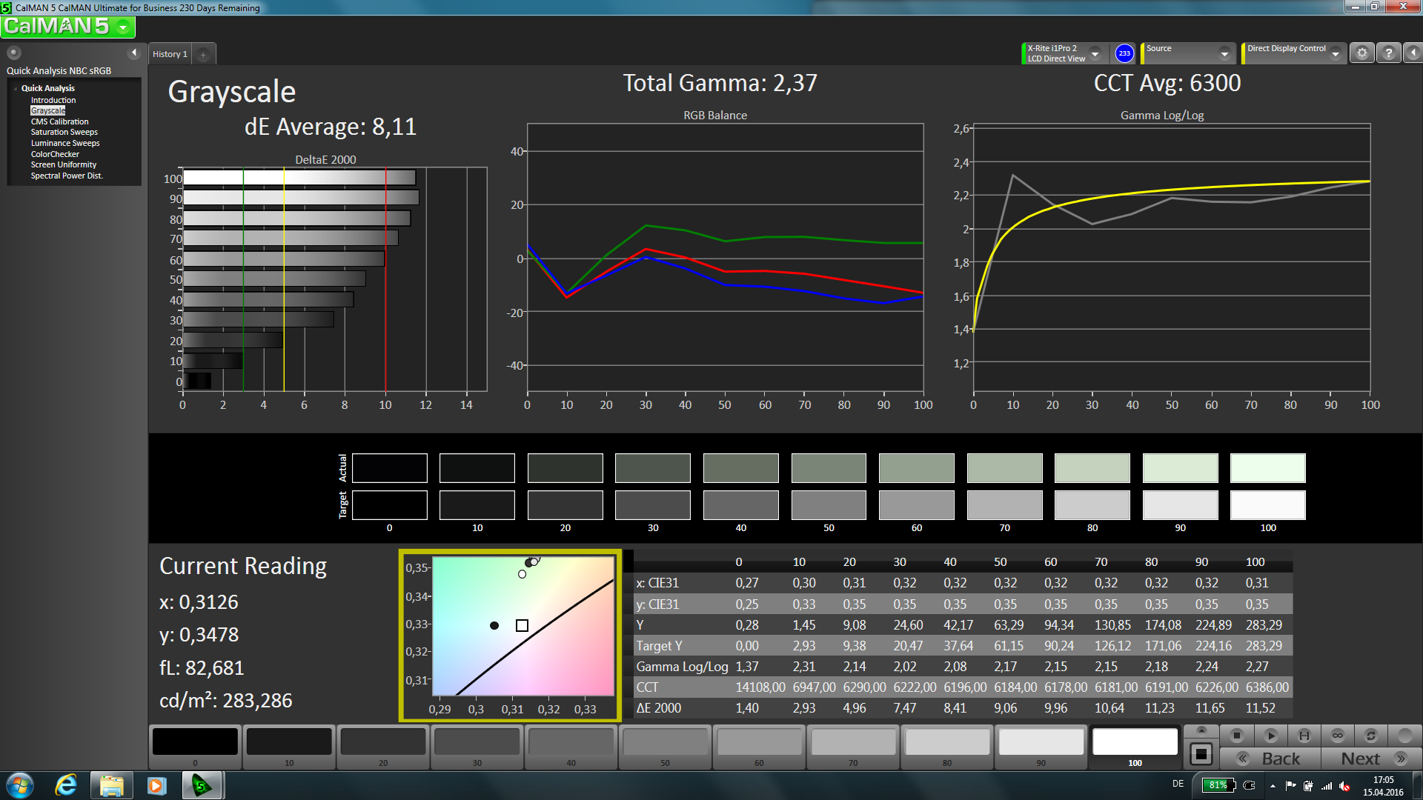
Task: Click the bracket single-read icon
Action: 1304,736
